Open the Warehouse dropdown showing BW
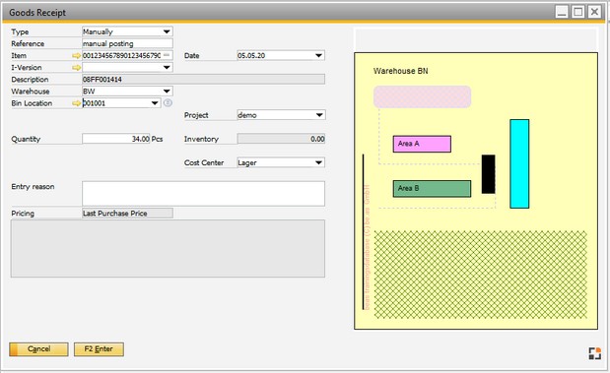The image size is (610, 373). (167, 92)
